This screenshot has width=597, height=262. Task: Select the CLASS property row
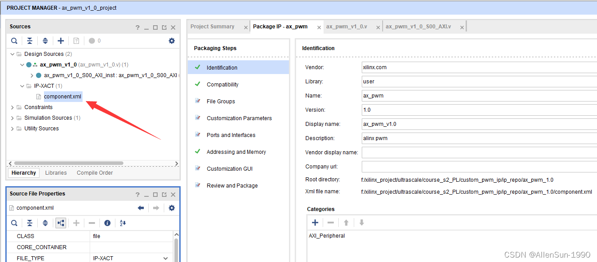pyautogui.click(x=91, y=236)
